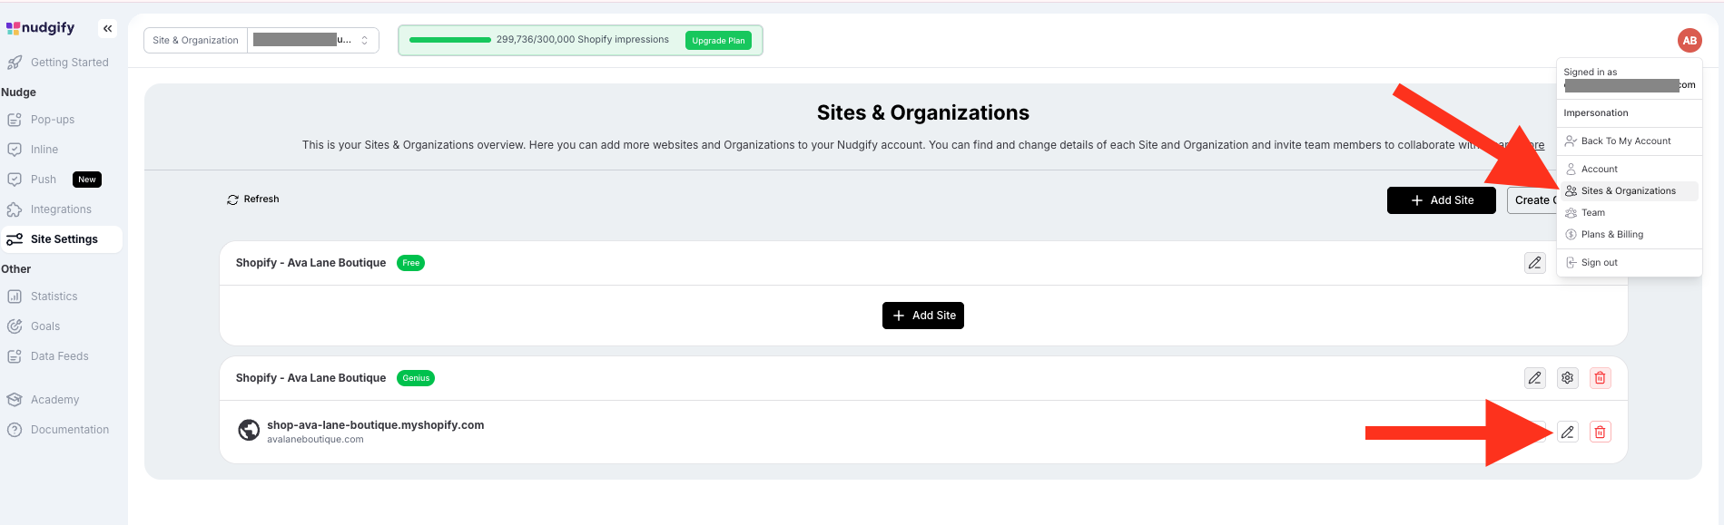Click the nudgify logo
Image resolution: width=1724 pixels, height=525 pixels.
pyautogui.click(x=41, y=28)
